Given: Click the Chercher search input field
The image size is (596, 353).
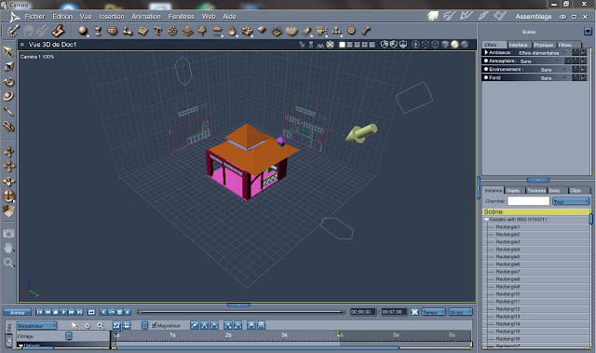Looking at the screenshot, I should pyautogui.click(x=528, y=200).
